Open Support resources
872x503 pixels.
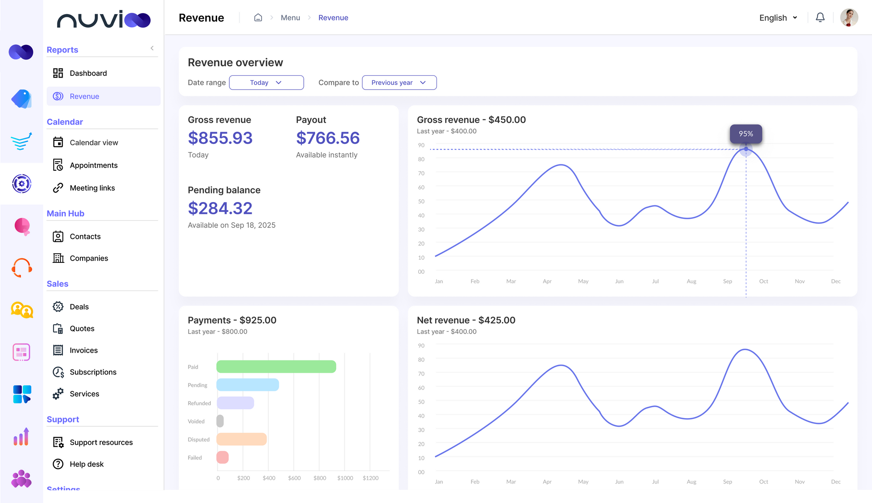coord(101,442)
